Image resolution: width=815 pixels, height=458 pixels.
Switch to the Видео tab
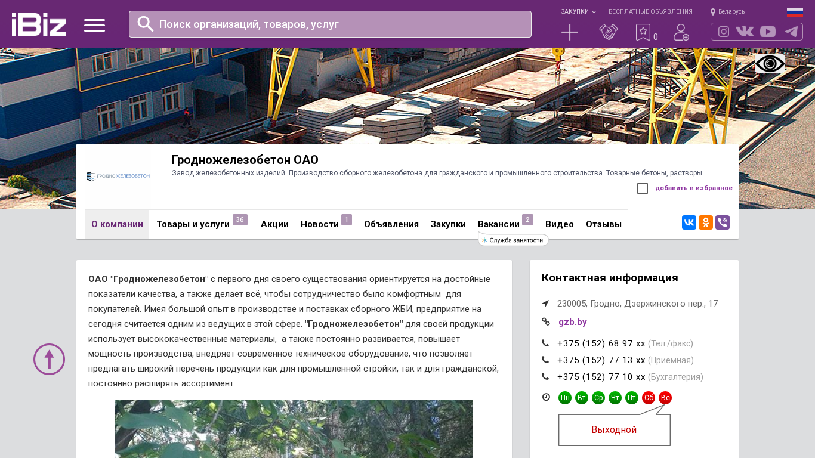pyautogui.click(x=560, y=224)
